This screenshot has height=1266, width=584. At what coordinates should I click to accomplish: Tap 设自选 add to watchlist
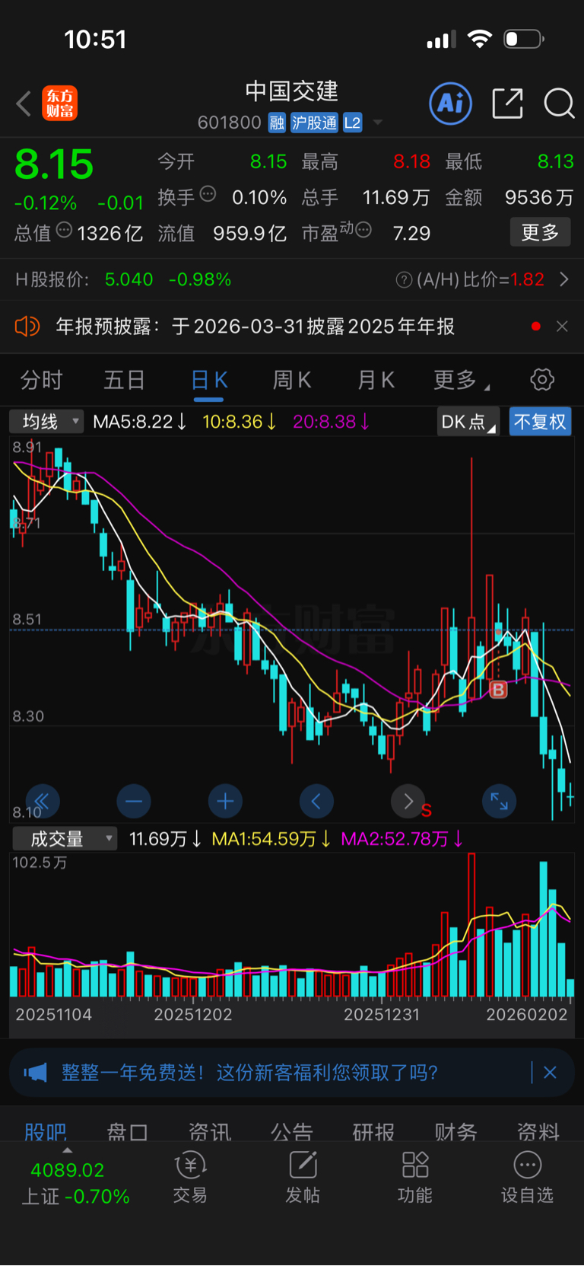point(527,1177)
